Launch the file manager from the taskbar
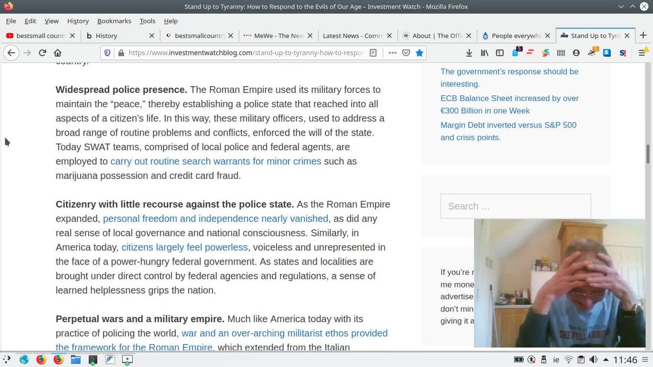653x367 pixels. tap(76, 360)
